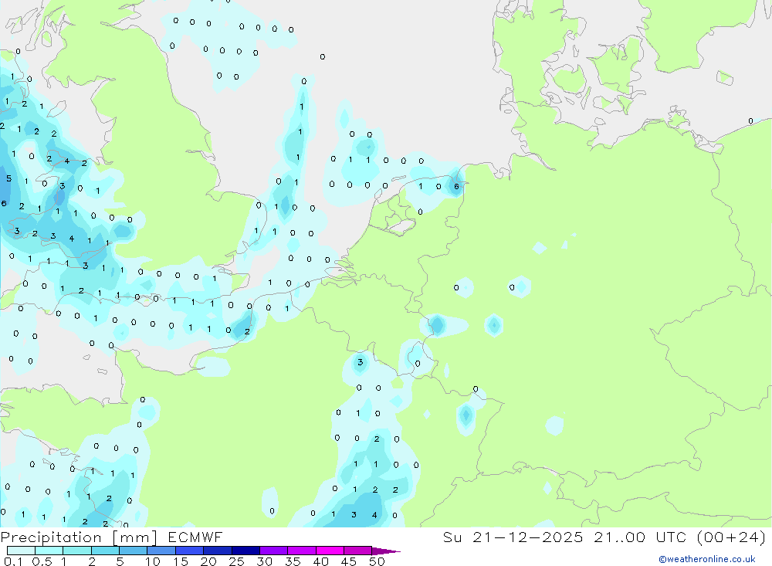
Task: Click the '6' value on Dutch coast
Action: pyautogui.click(x=456, y=186)
